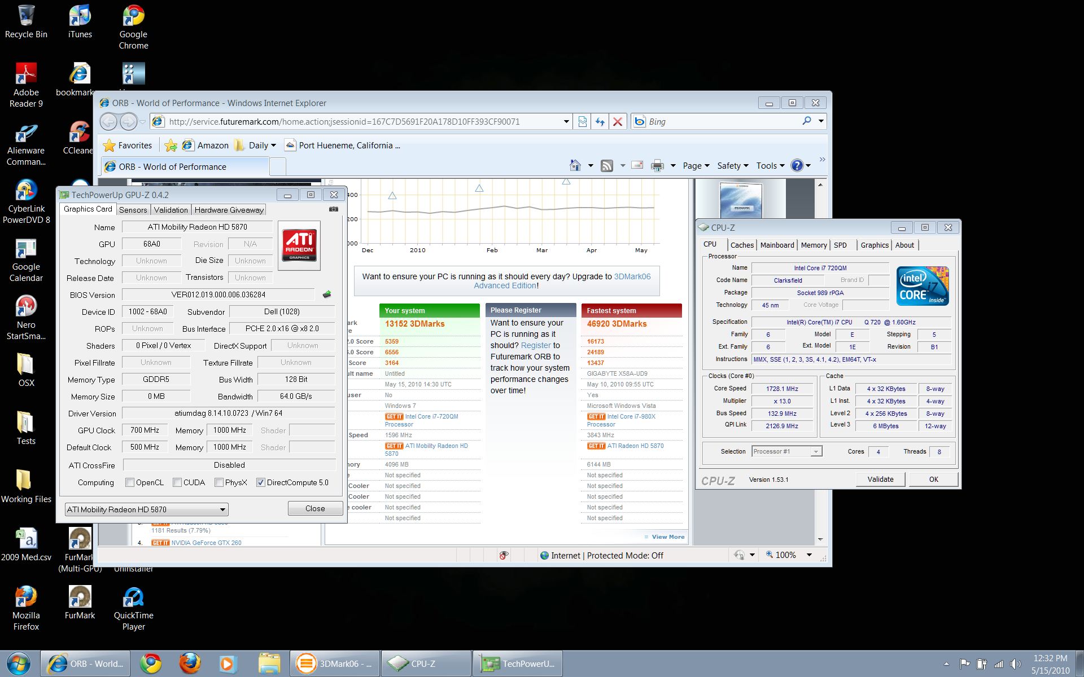This screenshot has width=1084, height=677.
Task: Open the OSX folder on desktop
Action: 26,370
